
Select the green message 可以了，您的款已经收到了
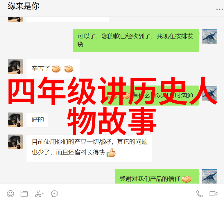[136, 40]
